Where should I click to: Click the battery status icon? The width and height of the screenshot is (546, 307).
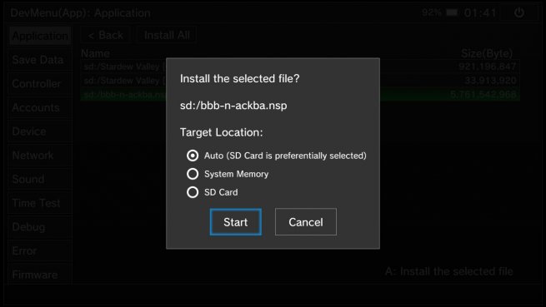point(452,12)
